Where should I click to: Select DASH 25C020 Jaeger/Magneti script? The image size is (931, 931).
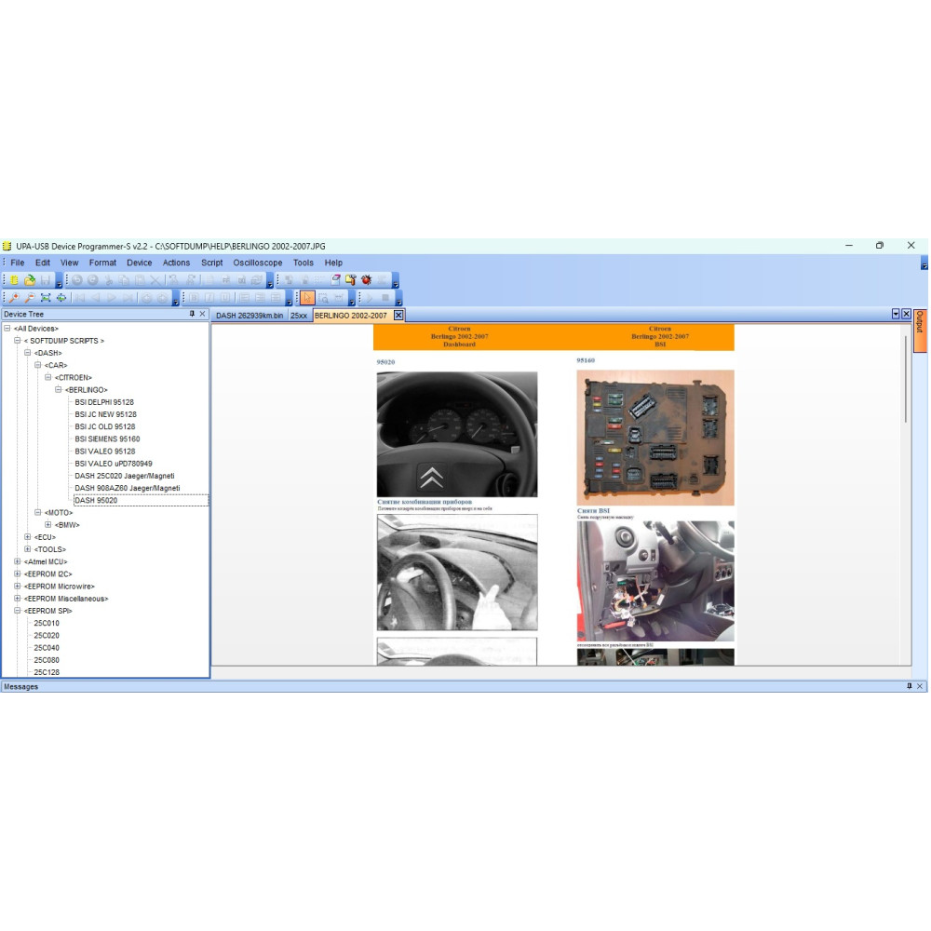pyautogui.click(x=125, y=476)
